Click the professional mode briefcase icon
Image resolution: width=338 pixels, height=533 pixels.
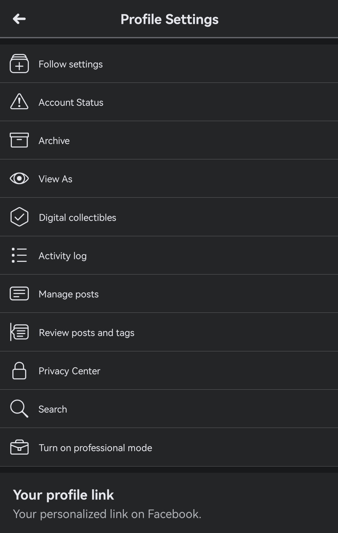[x=19, y=447]
